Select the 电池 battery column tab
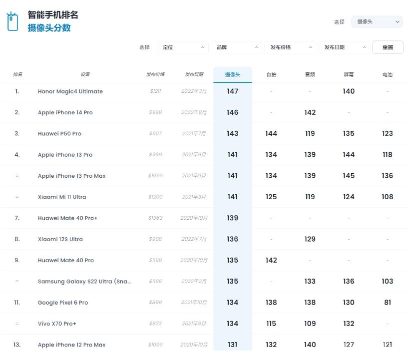 (388, 74)
